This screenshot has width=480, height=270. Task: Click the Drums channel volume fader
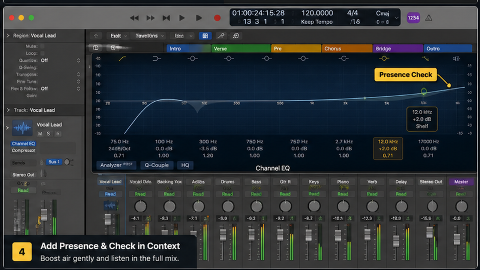coord(223,235)
